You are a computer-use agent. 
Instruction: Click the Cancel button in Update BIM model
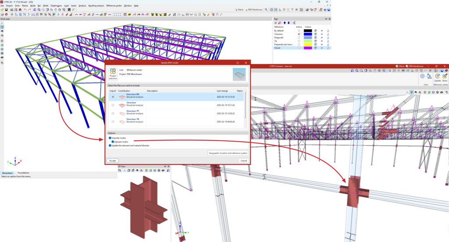(244, 160)
